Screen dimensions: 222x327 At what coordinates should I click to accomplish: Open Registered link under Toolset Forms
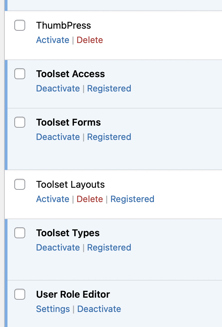coord(109,137)
